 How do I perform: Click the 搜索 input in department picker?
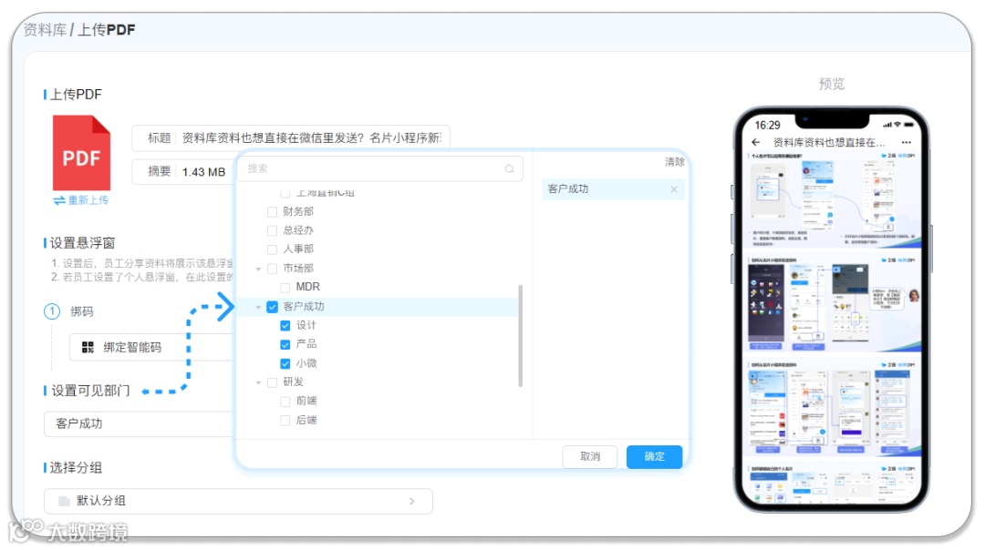pos(379,168)
